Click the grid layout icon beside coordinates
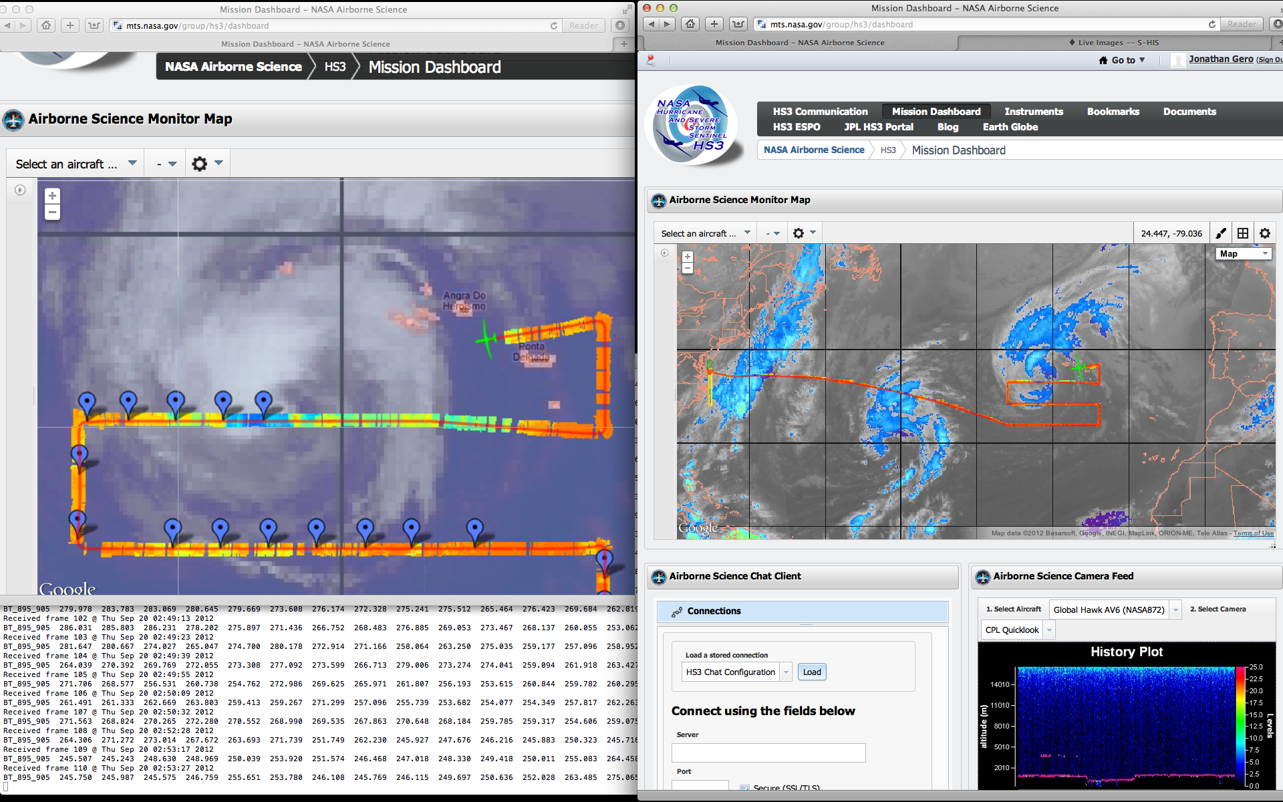The height and width of the screenshot is (802, 1283). (x=1243, y=233)
